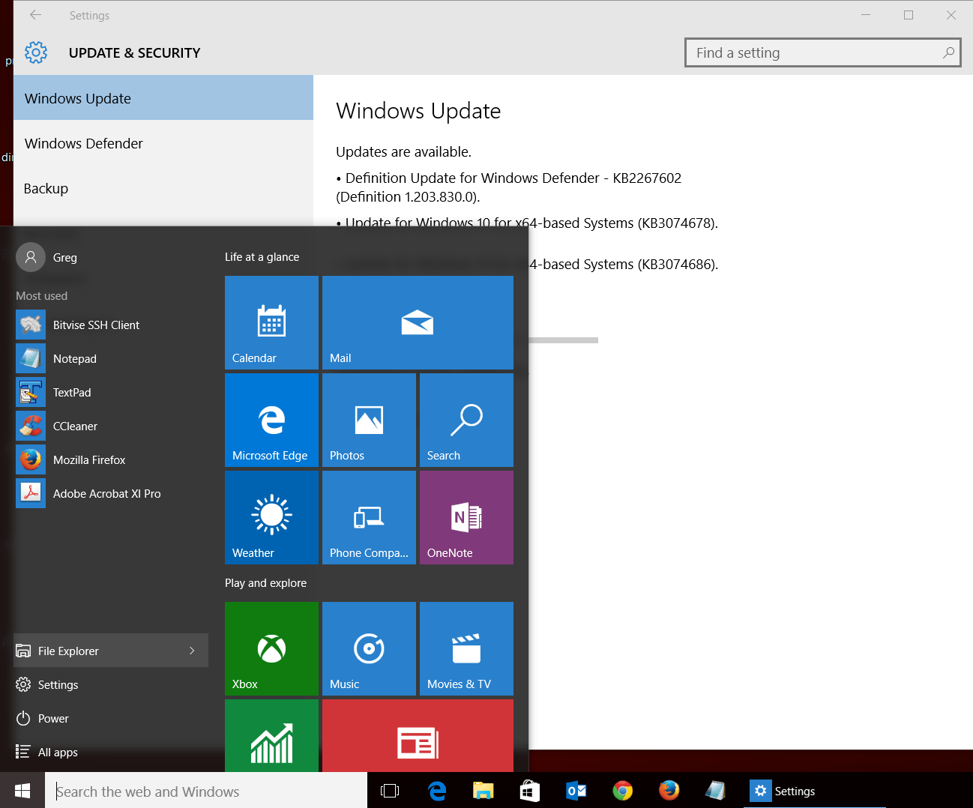Viewport: 973px width, 808px height.
Task: Open the Movies & TV tile
Action: coord(466,648)
